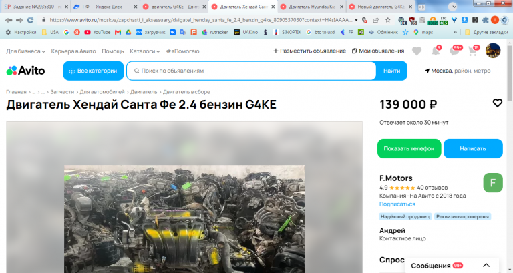Open a new browser tab

(421, 7)
